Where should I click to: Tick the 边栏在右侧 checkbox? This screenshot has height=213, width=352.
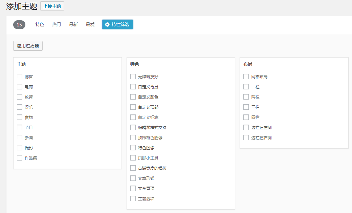pyautogui.click(x=246, y=137)
